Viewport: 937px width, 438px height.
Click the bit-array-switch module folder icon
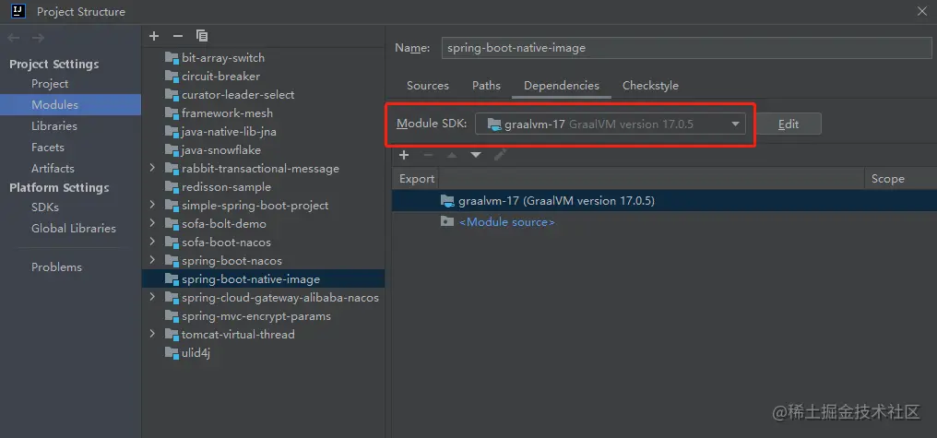172,58
